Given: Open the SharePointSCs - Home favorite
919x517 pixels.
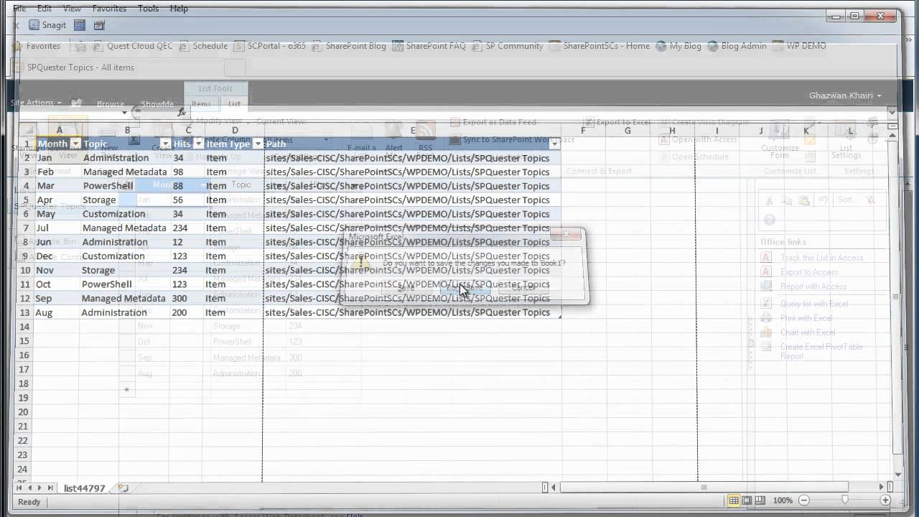Looking at the screenshot, I should click(600, 46).
